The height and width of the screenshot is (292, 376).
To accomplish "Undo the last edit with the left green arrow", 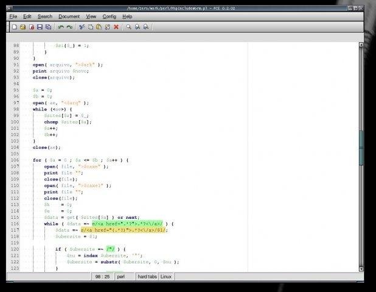I will pyautogui.click(x=61, y=27).
